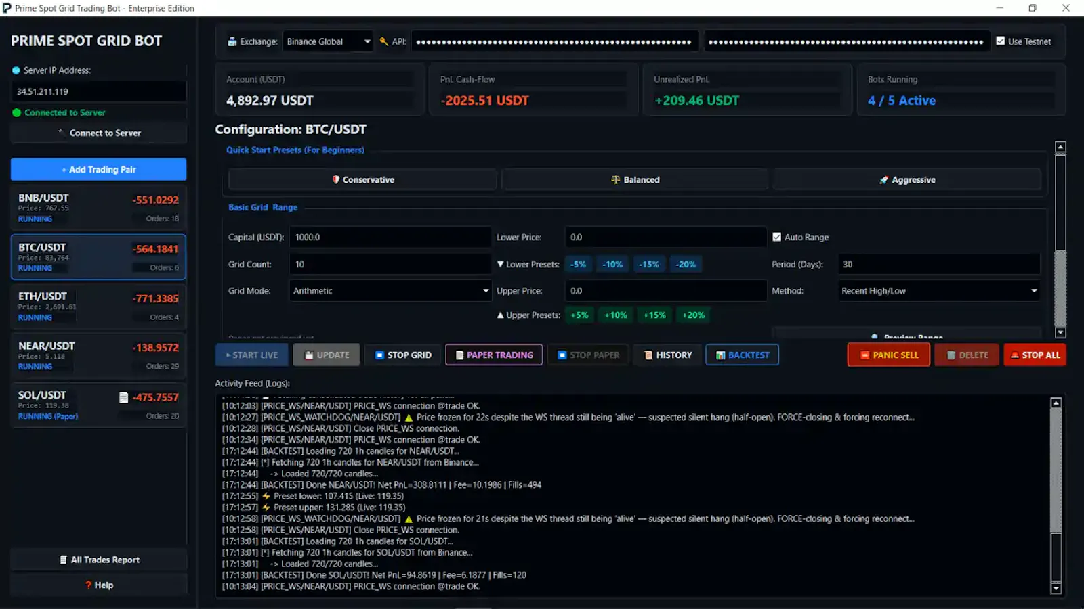Toggle the Auto Range checkbox

[x=776, y=237]
